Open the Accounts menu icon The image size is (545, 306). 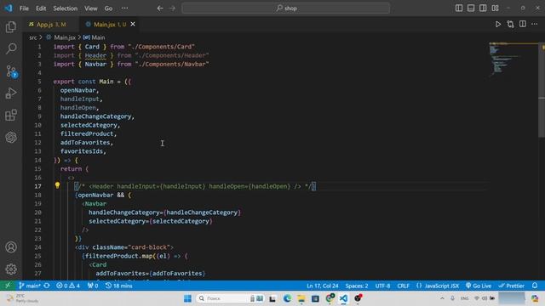click(x=11, y=247)
